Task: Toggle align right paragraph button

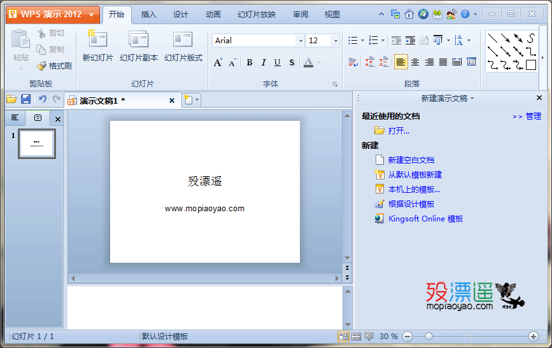Action: (429, 62)
